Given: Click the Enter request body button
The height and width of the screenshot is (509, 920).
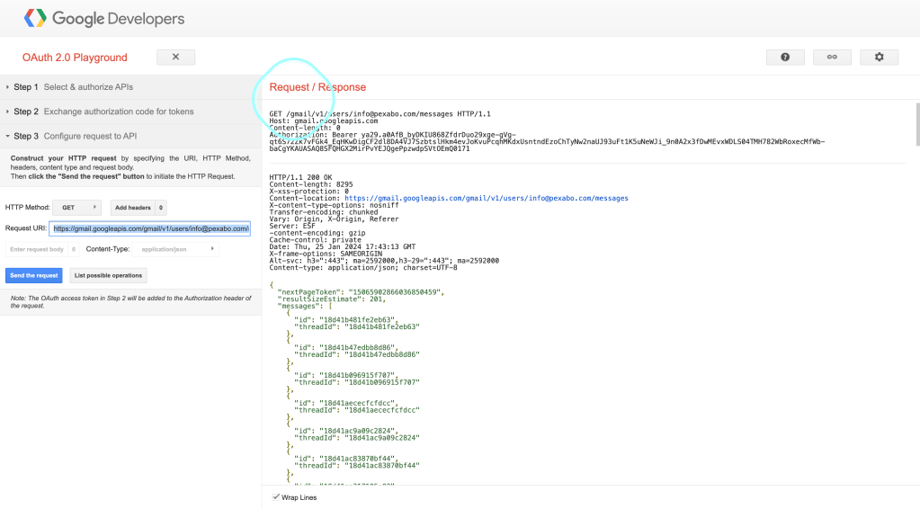Looking at the screenshot, I should [41, 249].
